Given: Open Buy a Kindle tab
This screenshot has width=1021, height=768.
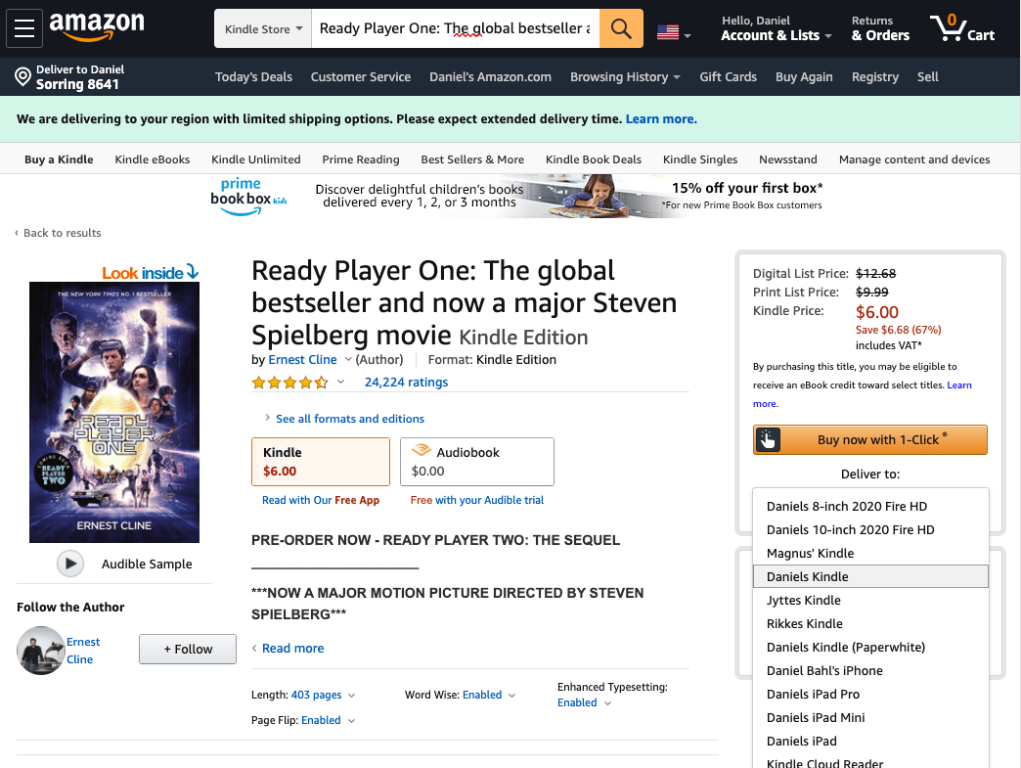Looking at the screenshot, I should coord(59,159).
